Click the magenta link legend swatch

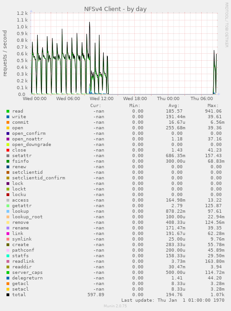(x=8, y=234)
